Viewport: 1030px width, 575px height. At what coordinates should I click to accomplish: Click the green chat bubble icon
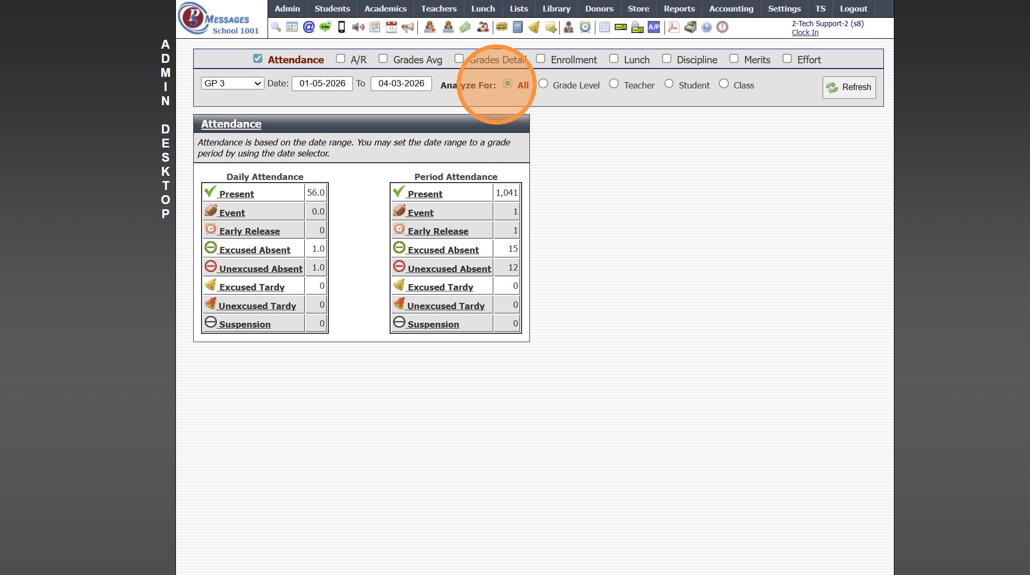tap(325, 27)
